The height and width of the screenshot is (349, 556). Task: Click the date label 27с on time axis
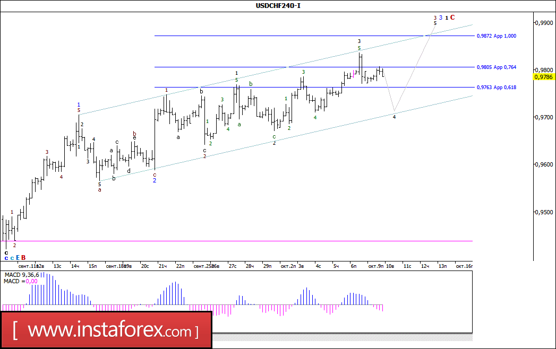click(x=232, y=266)
